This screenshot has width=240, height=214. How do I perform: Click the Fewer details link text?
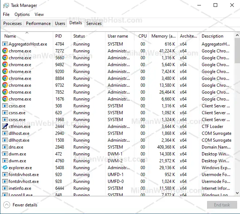25,205
